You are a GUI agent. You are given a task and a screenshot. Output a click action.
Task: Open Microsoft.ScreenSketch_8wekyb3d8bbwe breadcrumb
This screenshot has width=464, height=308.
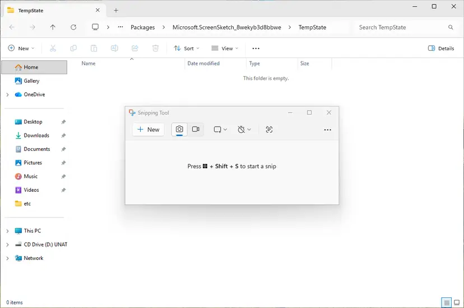pos(226,27)
